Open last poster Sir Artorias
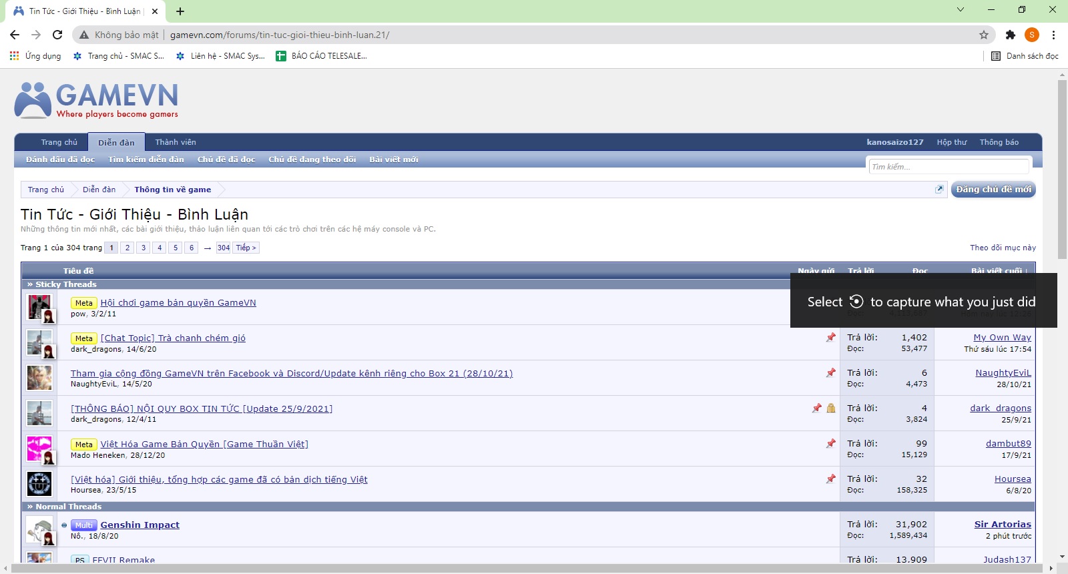This screenshot has height=574, width=1068. pos(1003,525)
